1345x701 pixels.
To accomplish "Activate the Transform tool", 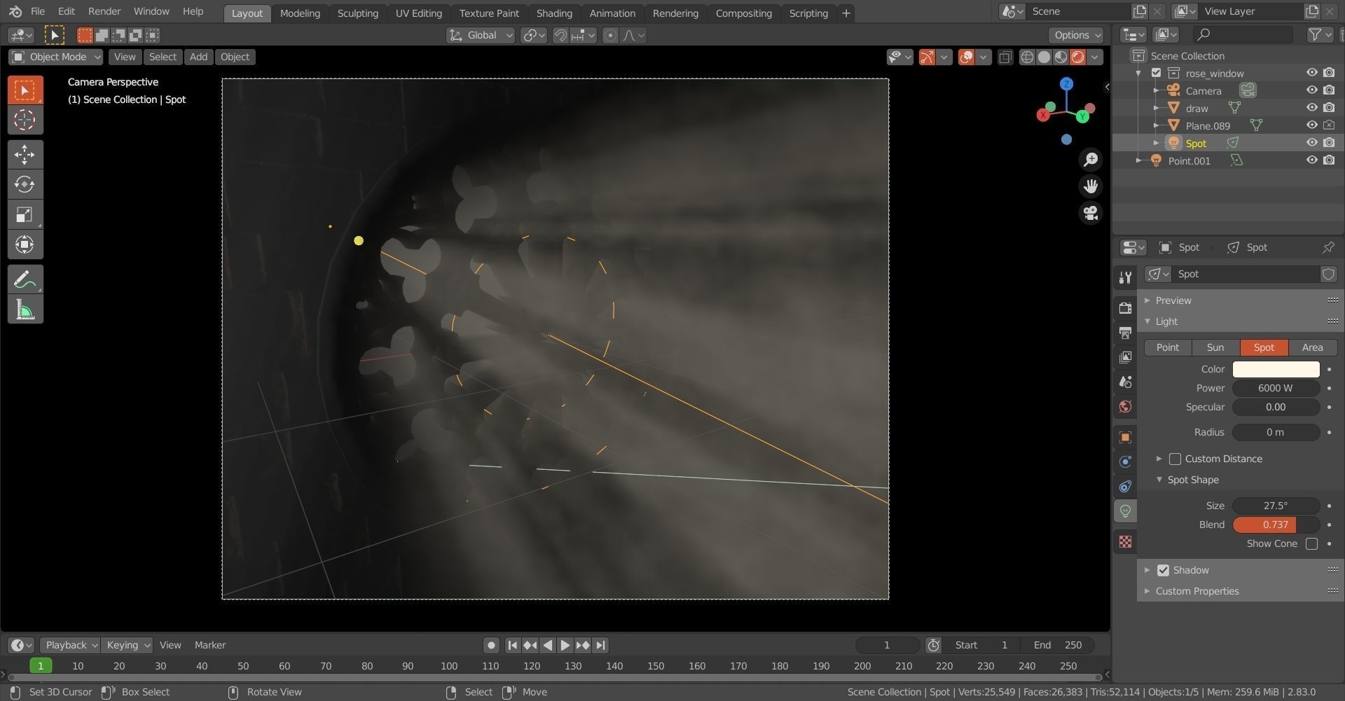I will point(25,244).
